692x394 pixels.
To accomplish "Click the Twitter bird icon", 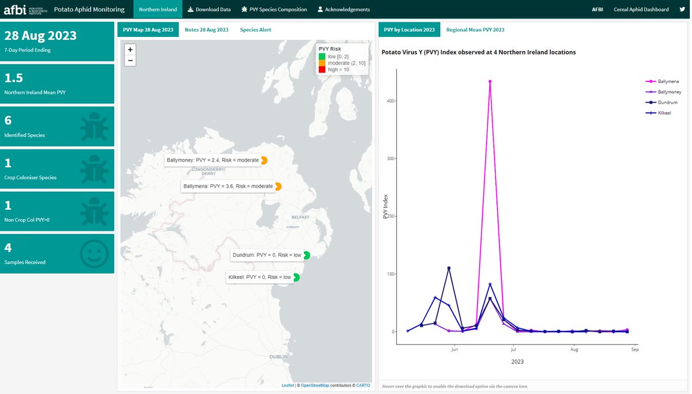I will point(681,9).
